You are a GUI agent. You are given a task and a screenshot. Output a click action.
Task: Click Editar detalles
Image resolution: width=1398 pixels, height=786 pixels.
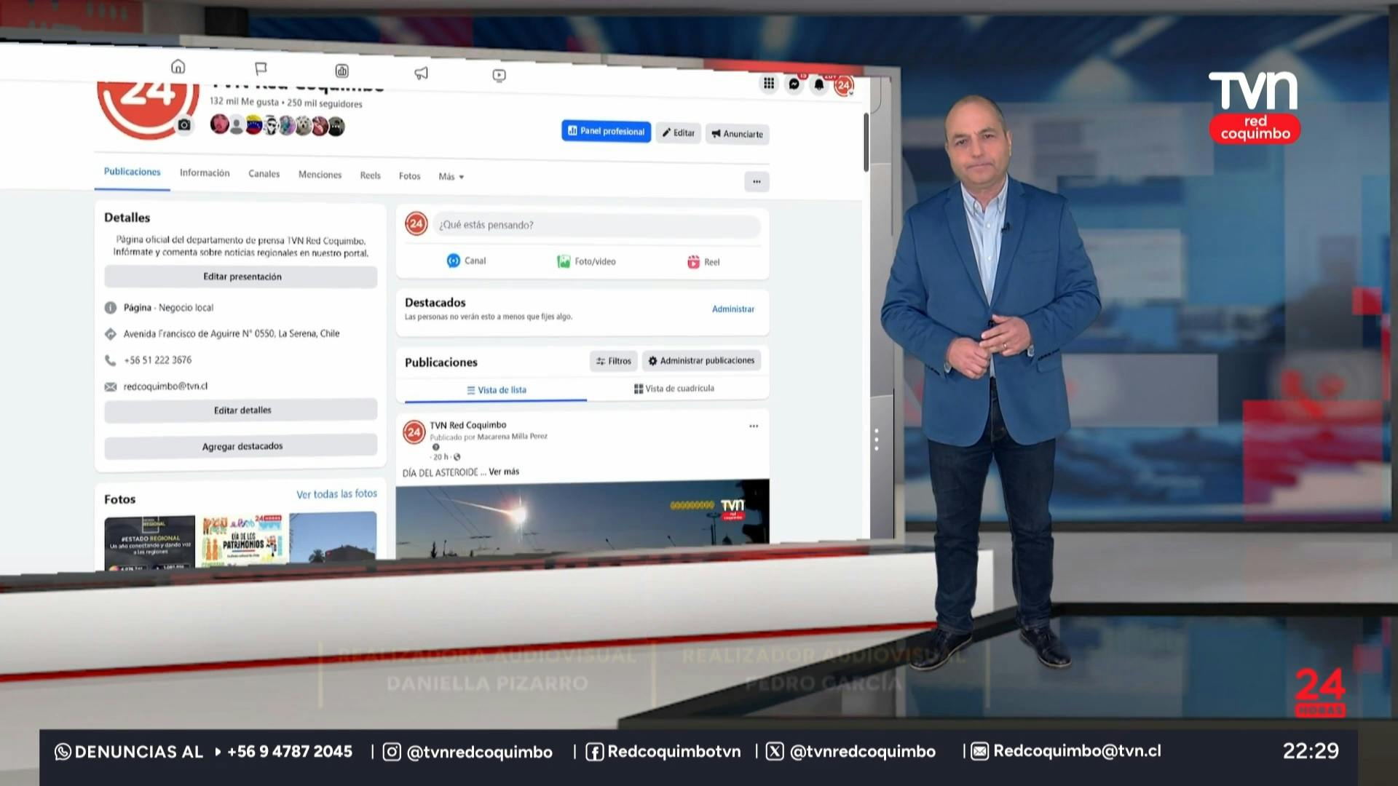coord(241,410)
